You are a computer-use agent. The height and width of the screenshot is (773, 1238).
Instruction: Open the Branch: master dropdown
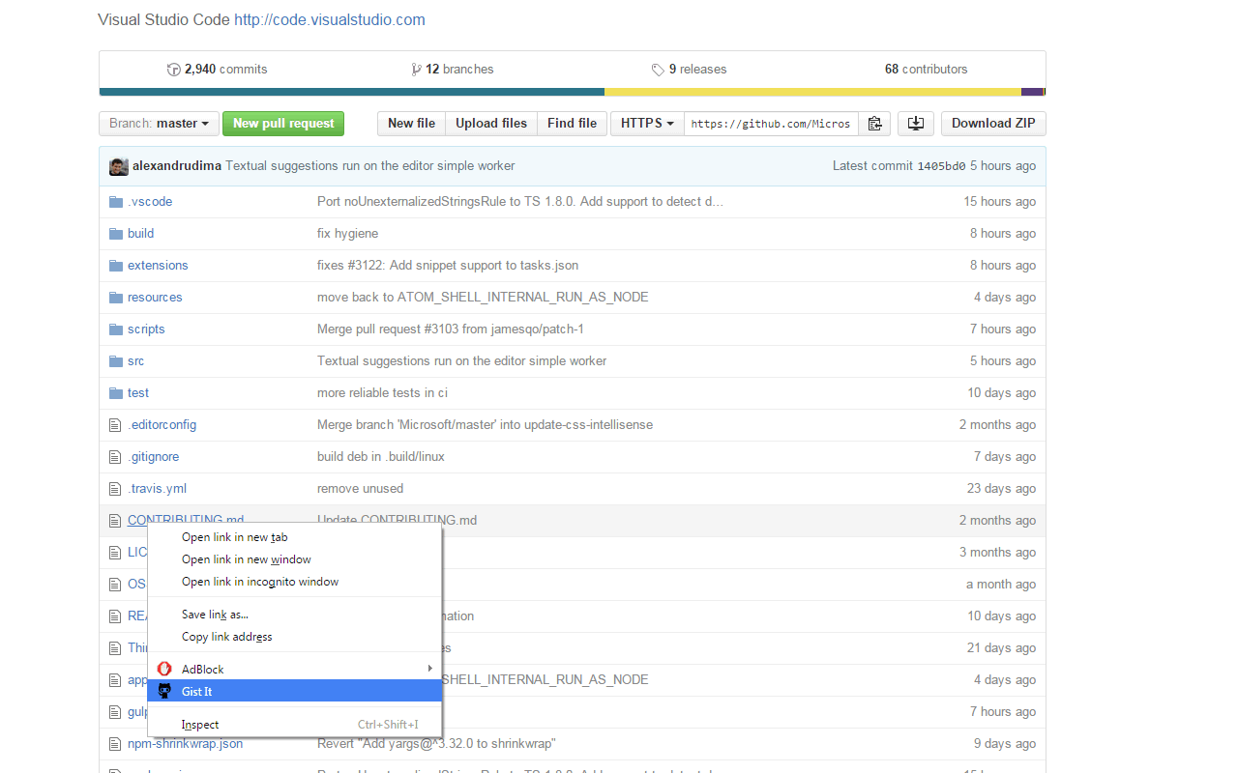159,124
